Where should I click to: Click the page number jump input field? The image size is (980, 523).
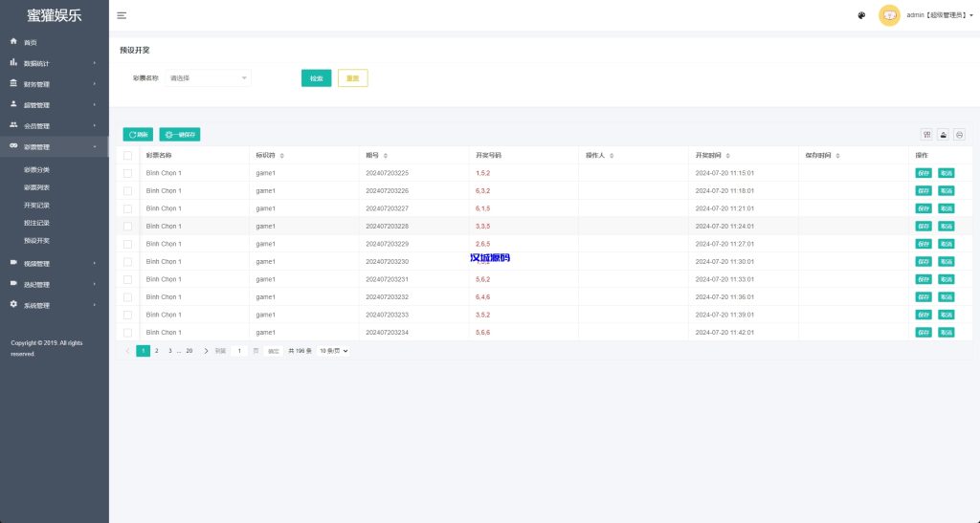(240, 351)
